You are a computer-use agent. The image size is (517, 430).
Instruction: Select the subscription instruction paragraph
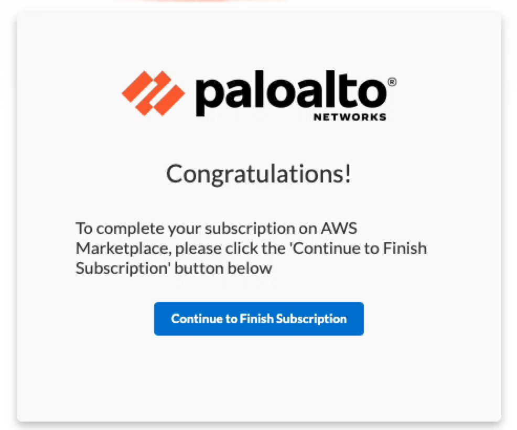click(251, 248)
